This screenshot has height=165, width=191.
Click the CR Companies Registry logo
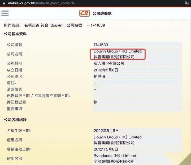(84, 13)
